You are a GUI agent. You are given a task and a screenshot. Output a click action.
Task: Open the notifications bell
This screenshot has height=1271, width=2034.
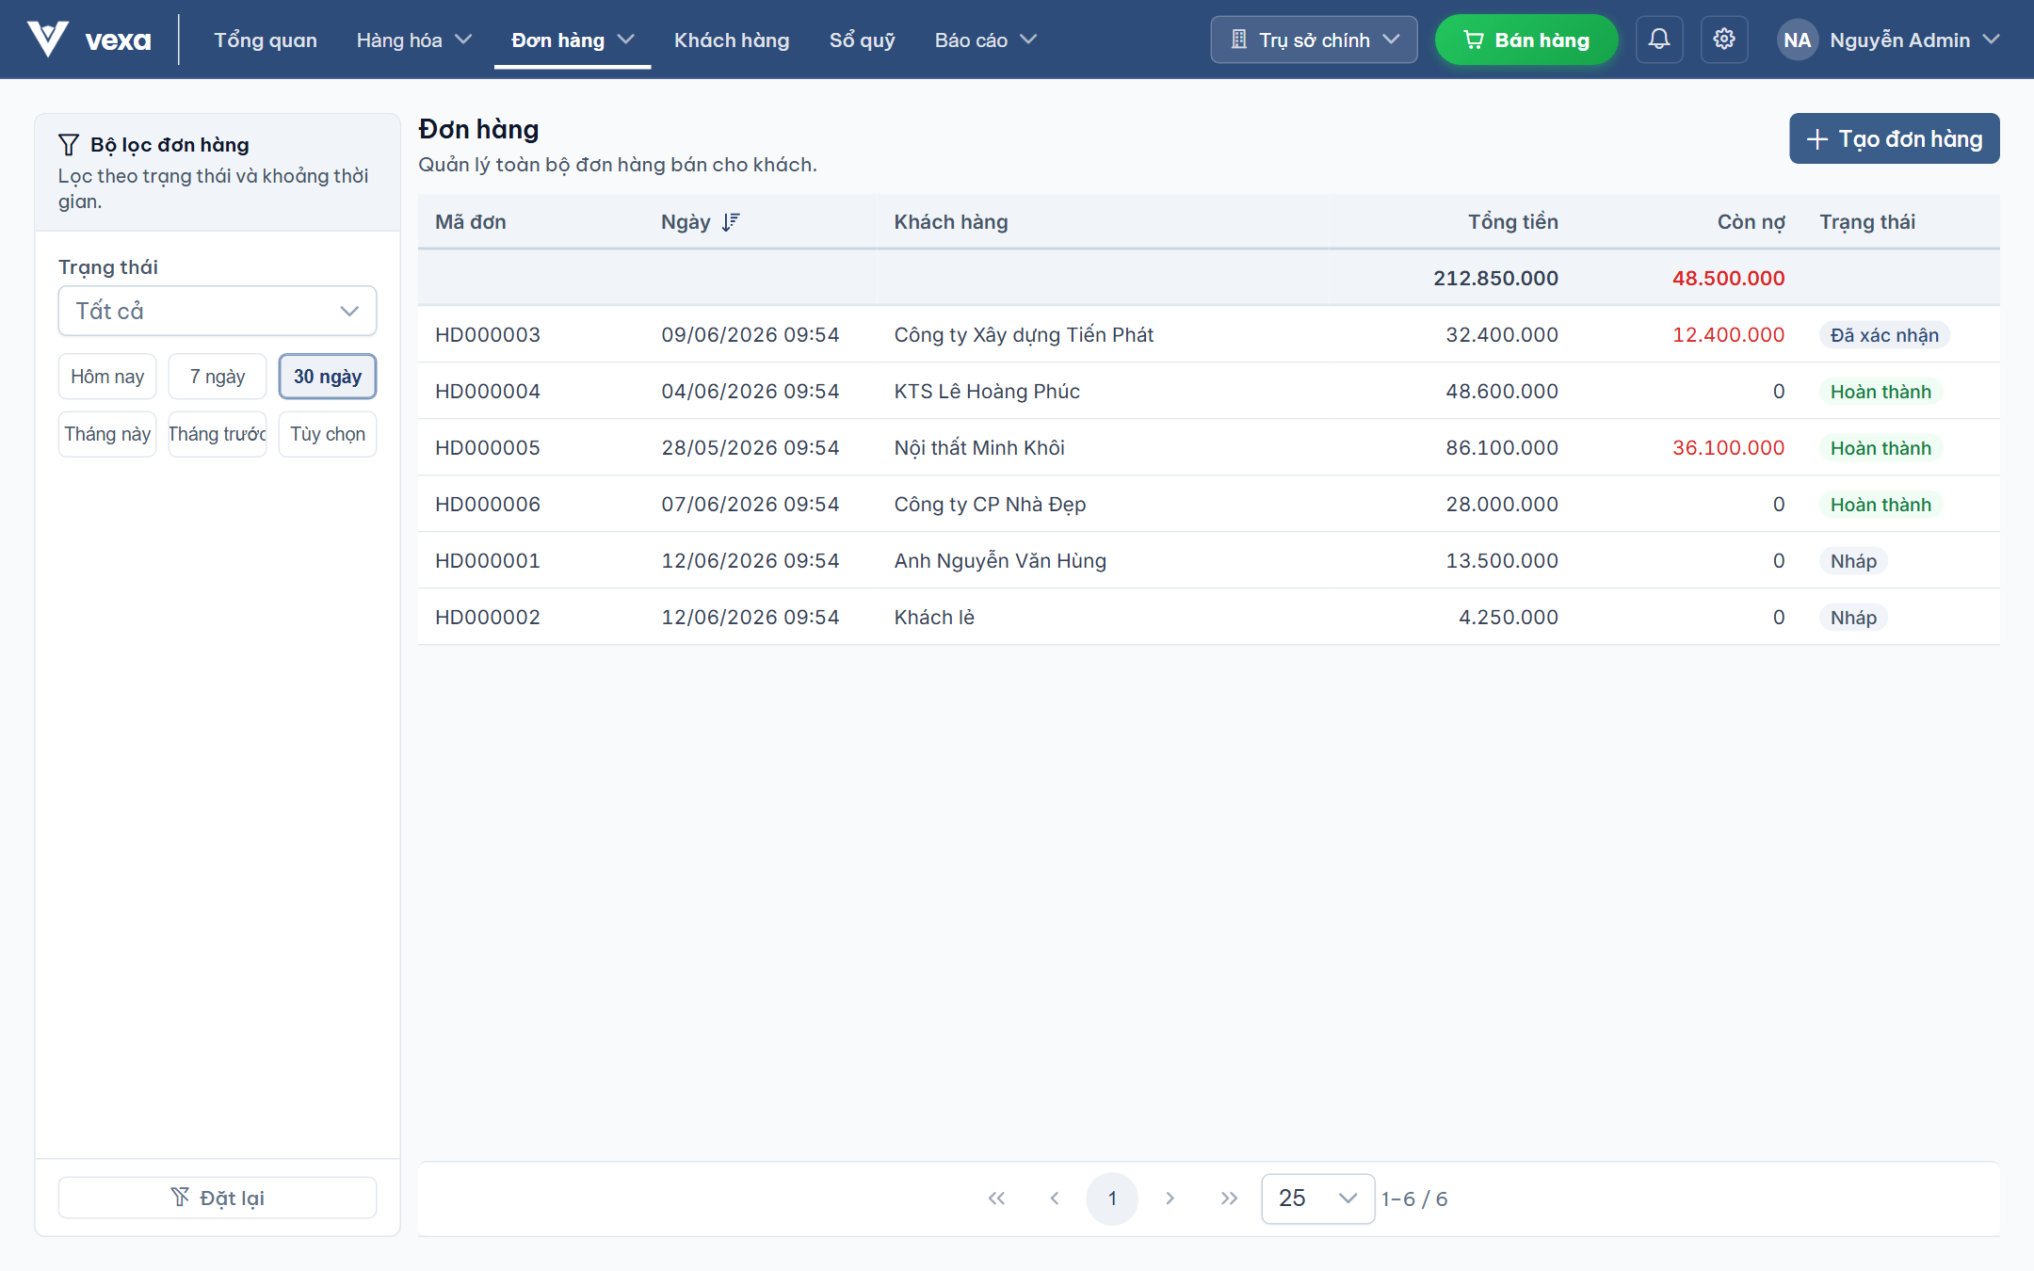click(x=1659, y=40)
